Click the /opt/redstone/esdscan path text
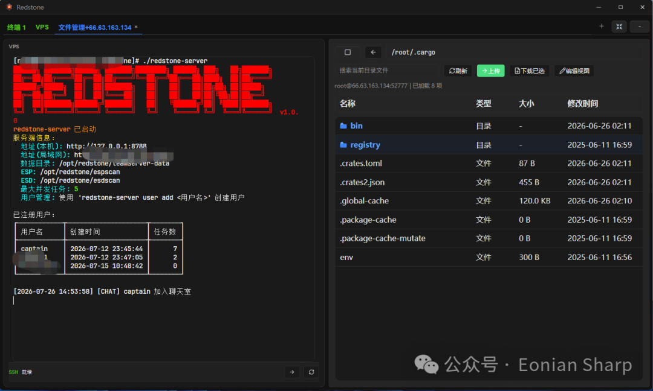 pyautogui.click(x=80, y=180)
